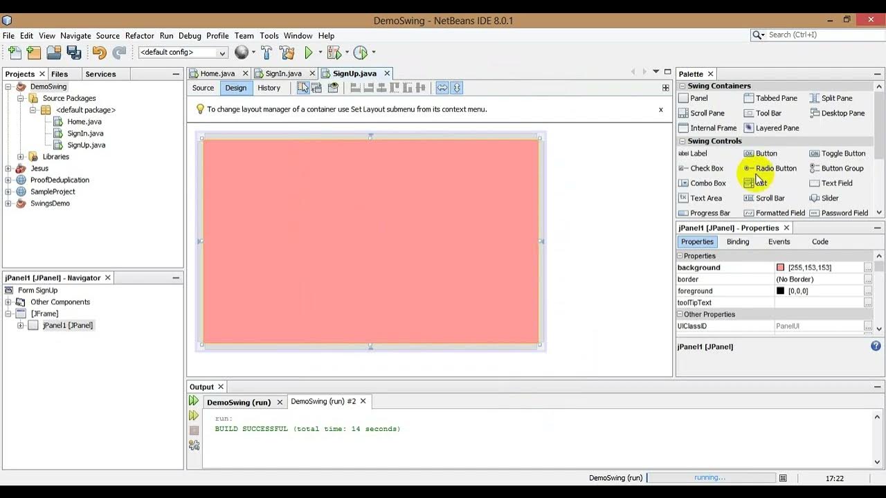This screenshot has width=886, height=498.
Task: Click the Profile Project clock icon
Action: coord(361,53)
